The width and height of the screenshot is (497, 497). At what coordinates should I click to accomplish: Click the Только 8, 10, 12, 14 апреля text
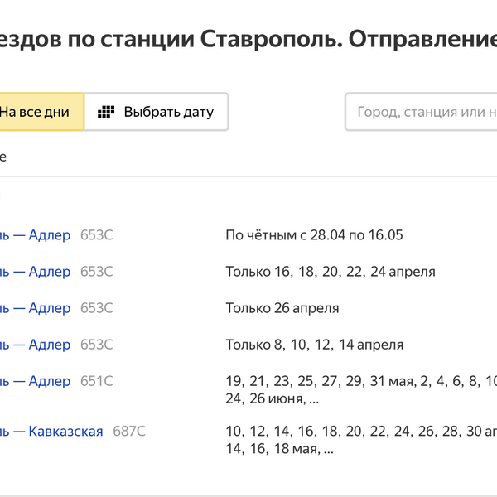coord(315,345)
